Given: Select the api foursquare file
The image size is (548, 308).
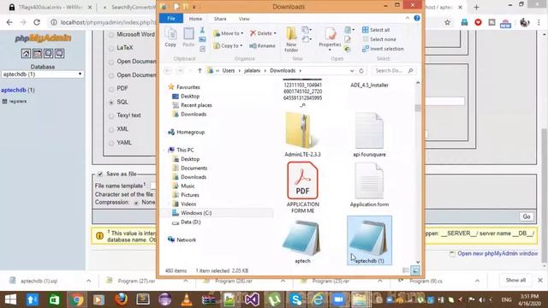Looking at the screenshot, I should [x=369, y=134].
